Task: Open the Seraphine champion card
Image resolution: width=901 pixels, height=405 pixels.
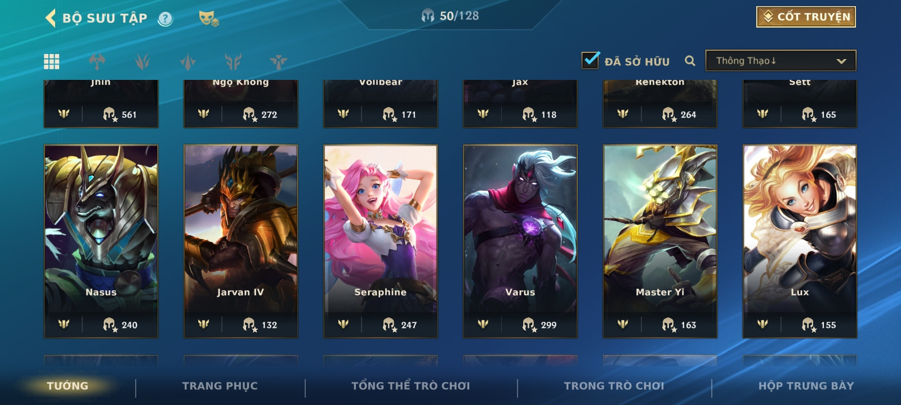Action: pyautogui.click(x=381, y=241)
